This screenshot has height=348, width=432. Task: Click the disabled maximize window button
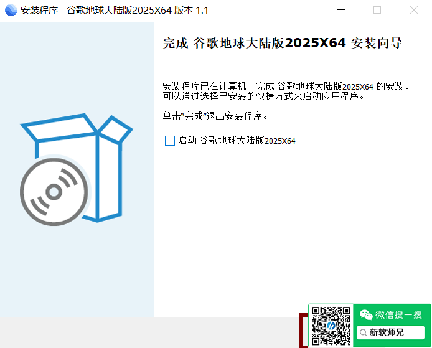[x=377, y=10]
